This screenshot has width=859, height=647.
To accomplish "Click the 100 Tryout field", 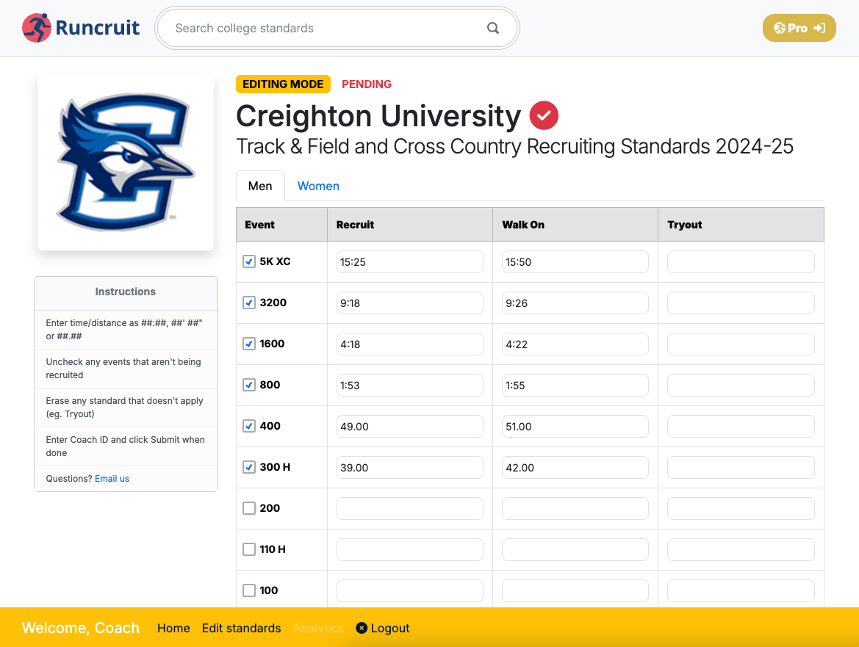I will coord(741,590).
